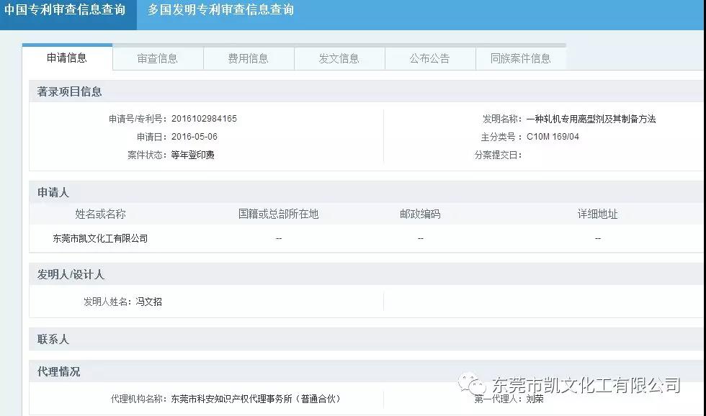Select applicant 东莞市凯文化工有限公司 in table
706x416 pixels.
click(x=100, y=238)
